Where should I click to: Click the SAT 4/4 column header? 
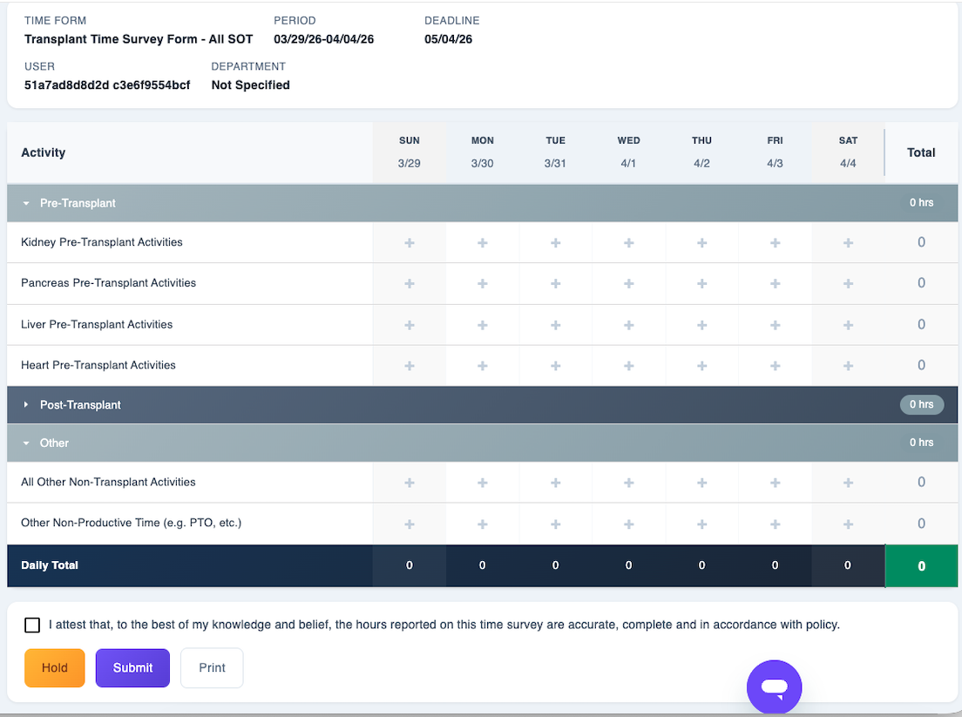[x=848, y=152]
